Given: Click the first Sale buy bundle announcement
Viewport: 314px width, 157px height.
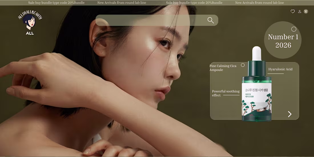Looking at the screenshot, I should point(56,3).
